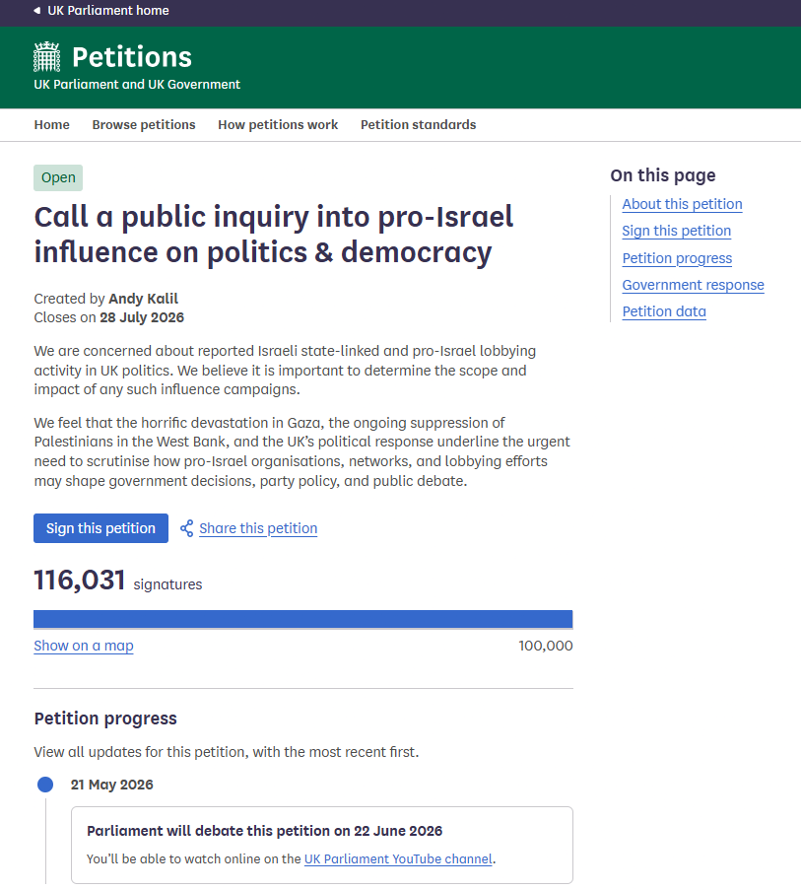Click the share icon beside Share this petition
Viewport: 801px width, 890px height.
coord(186,528)
